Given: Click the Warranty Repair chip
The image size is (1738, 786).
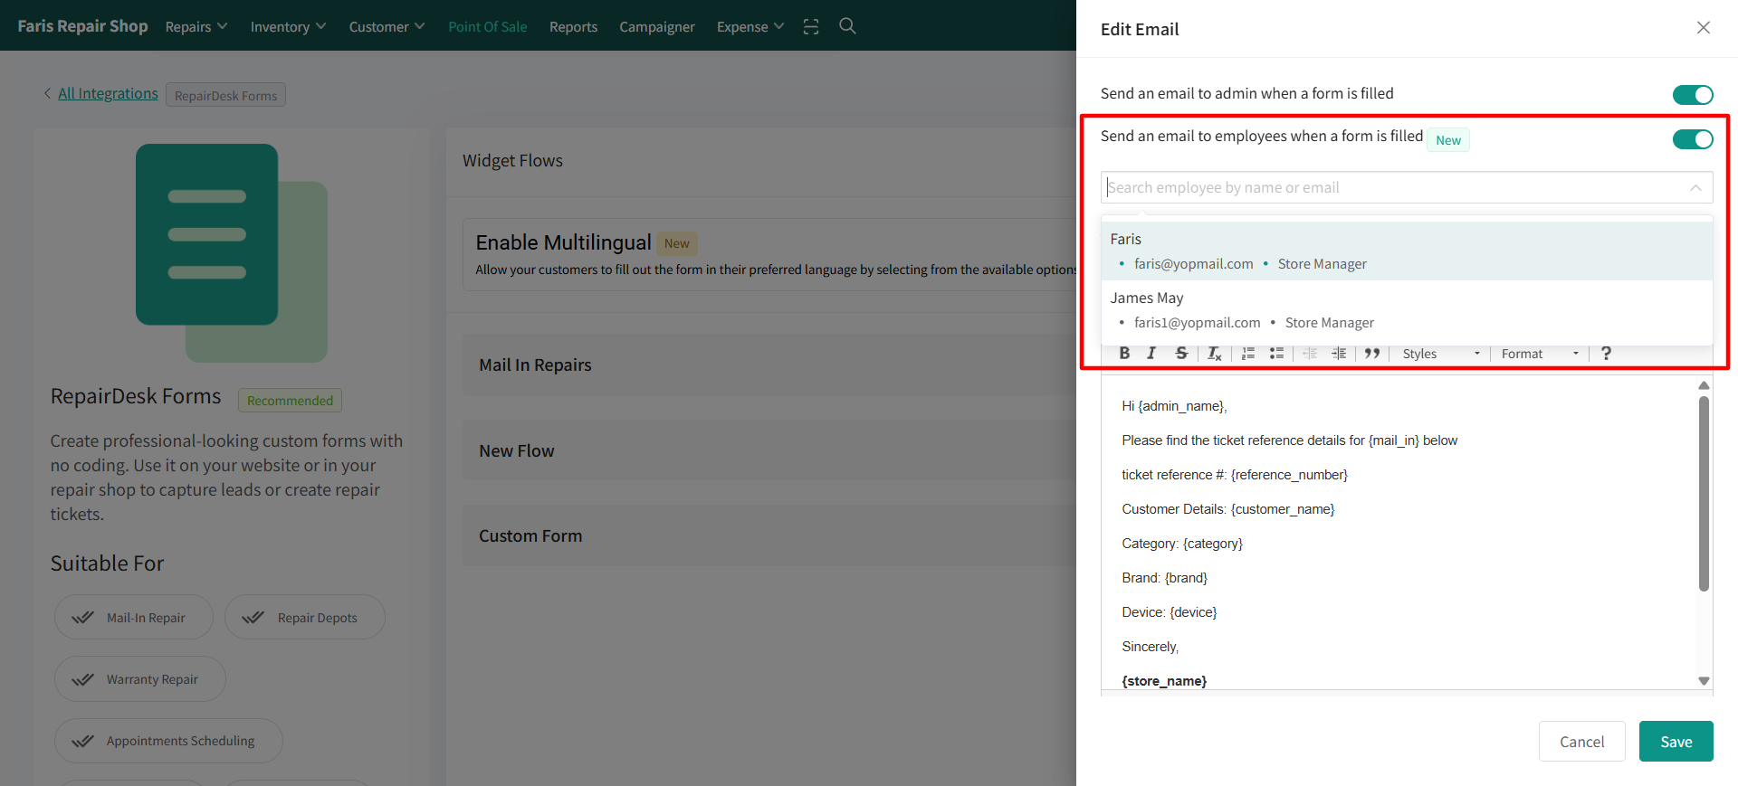Looking at the screenshot, I should [140, 678].
